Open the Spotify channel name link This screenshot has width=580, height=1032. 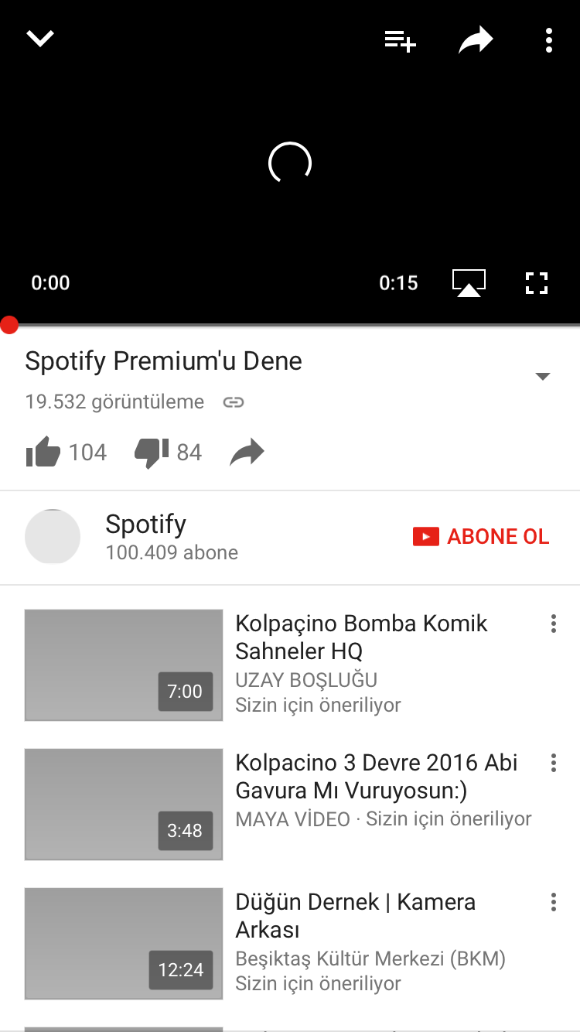pos(145,524)
